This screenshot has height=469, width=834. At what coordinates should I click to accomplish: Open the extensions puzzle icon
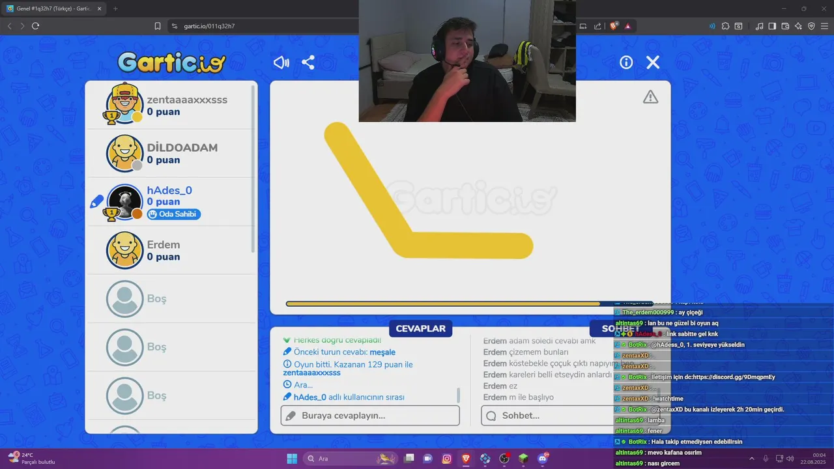(x=725, y=26)
